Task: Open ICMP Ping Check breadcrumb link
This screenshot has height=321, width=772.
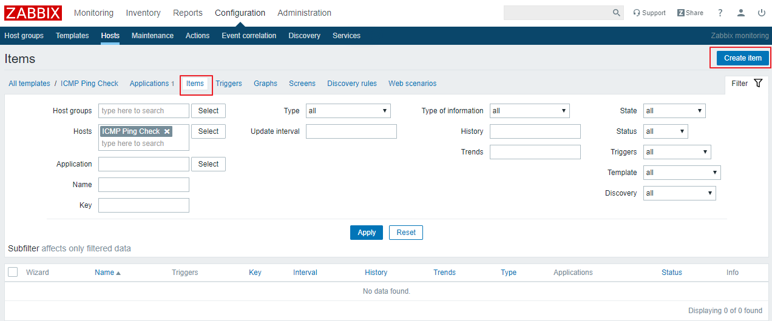Action: click(x=89, y=84)
